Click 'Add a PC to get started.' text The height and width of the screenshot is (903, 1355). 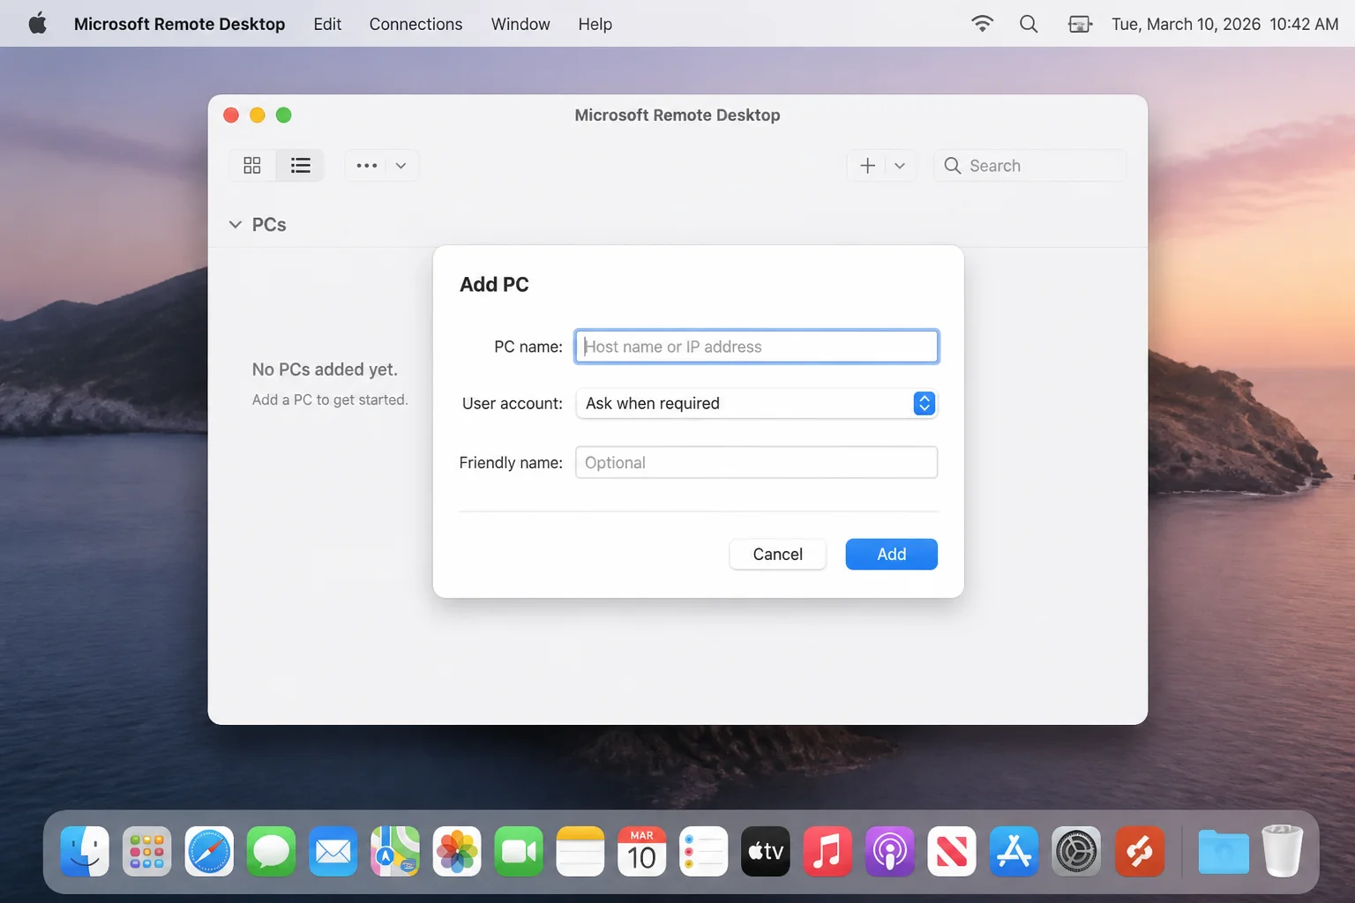pos(330,399)
